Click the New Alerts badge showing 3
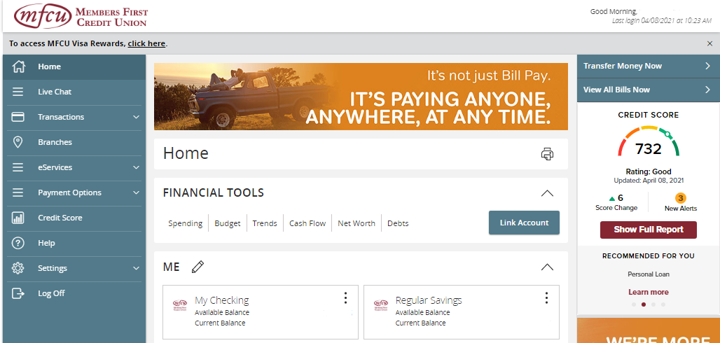Screen dimensions: 720x343 click(x=681, y=198)
